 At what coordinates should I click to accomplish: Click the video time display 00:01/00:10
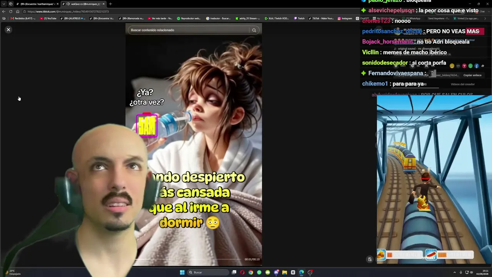252,259
